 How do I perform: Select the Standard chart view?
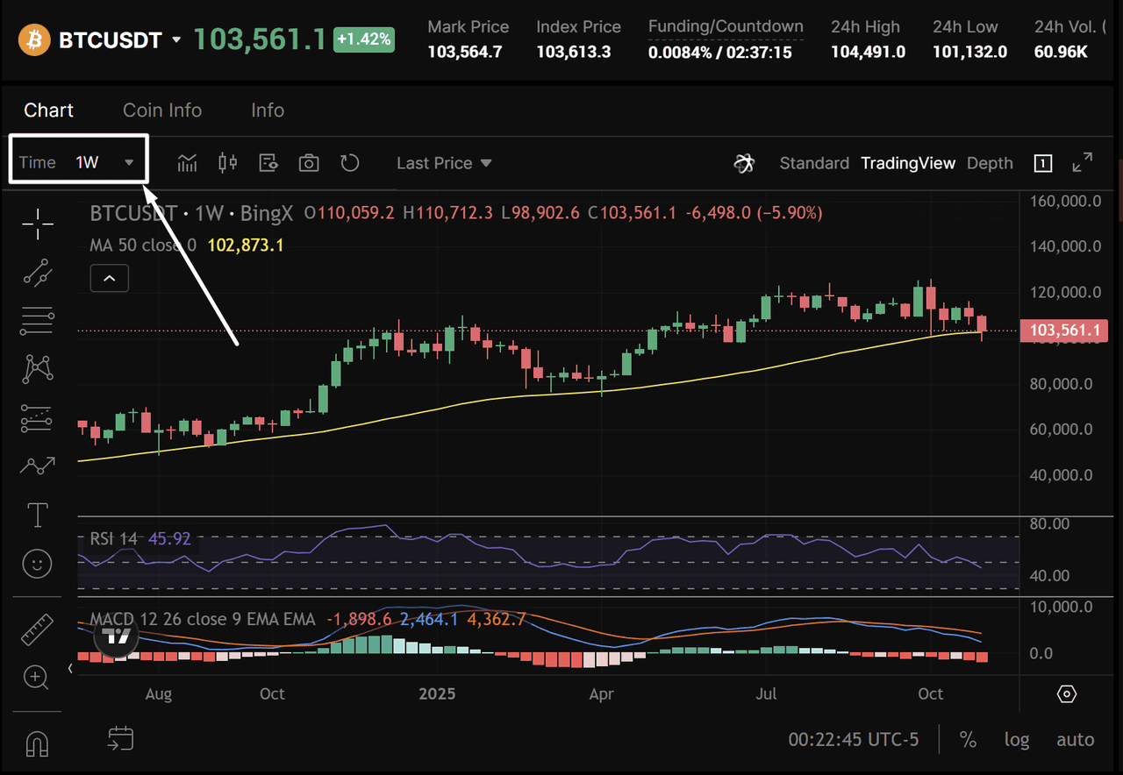pyautogui.click(x=814, y=163)
